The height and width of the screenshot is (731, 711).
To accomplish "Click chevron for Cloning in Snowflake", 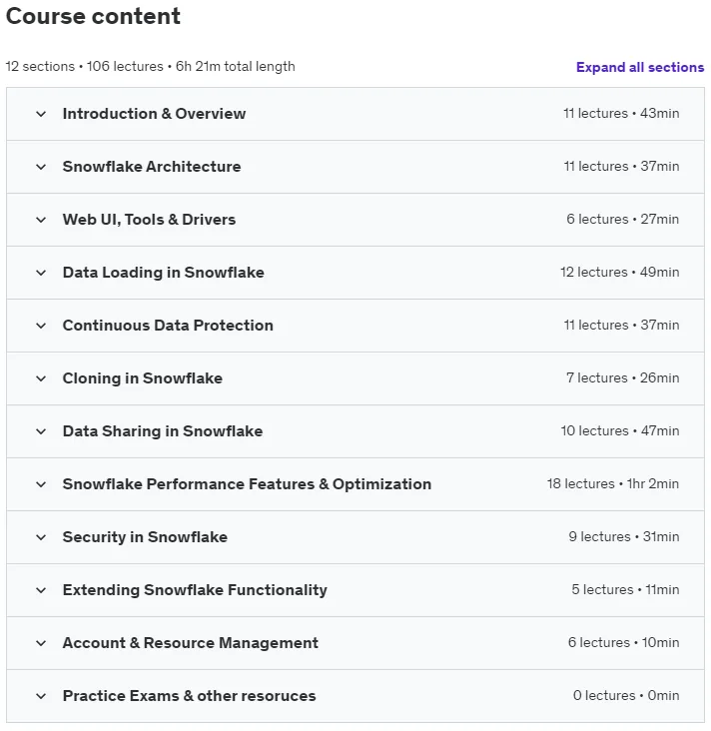I will 41,378.
